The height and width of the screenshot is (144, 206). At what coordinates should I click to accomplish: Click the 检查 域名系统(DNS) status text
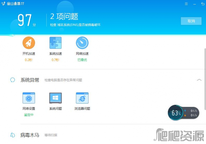click(75, 25)
